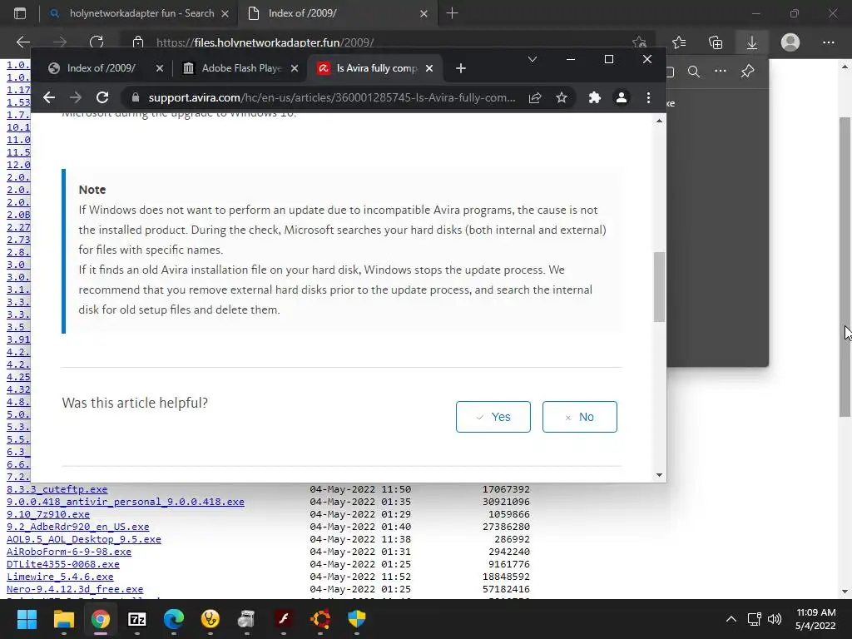Open File Explorer from the taskbar
Screen dimensions: 852x639
[63, 618]
